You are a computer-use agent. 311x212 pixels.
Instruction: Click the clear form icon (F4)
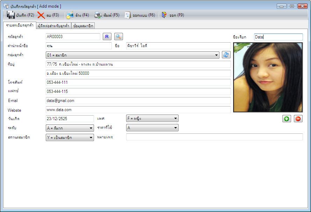point(70,15)
